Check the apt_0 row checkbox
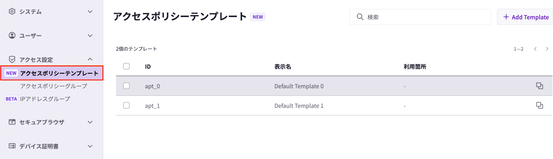Image resolution: width=553 pixels, height=159 pixels. pyautogui.click(x=126, y=86)
